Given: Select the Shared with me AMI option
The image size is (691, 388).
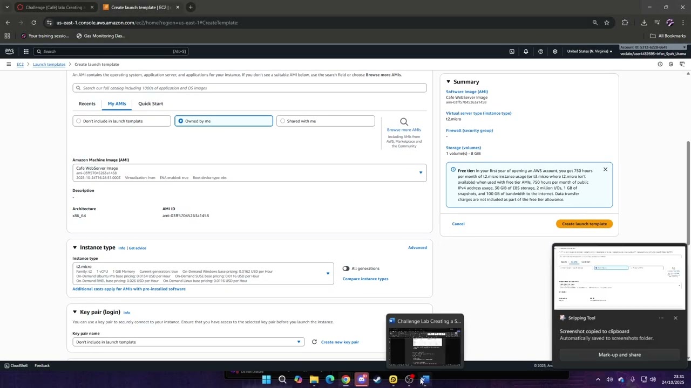Looking at the screenshot, I should 326,121.
